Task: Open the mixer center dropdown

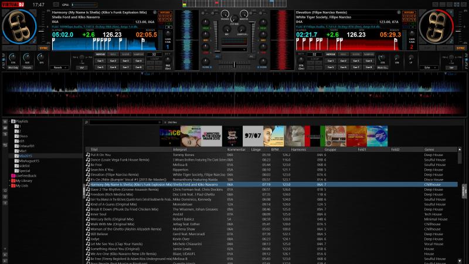Action: pyautogui.click(x=234, y=50)
